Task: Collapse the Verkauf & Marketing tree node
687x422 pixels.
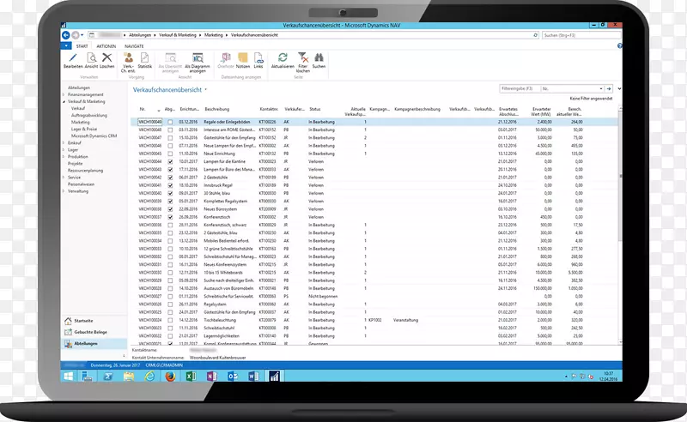Action: click(64, 101)
